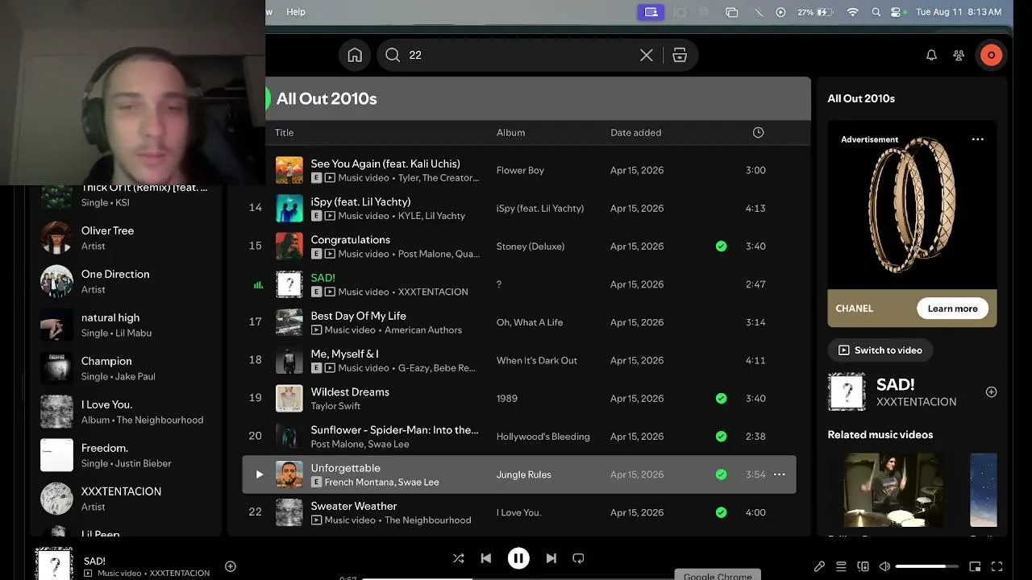
Task: Sort by duration clock icon
Action: [758, 133]
